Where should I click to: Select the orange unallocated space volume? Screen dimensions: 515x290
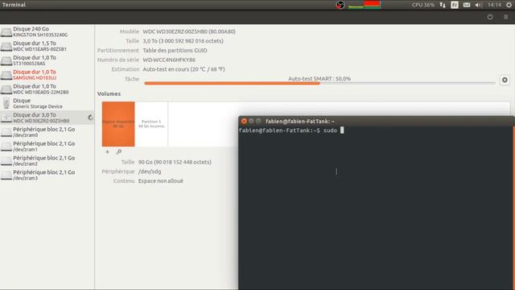(x=118, y=124)
